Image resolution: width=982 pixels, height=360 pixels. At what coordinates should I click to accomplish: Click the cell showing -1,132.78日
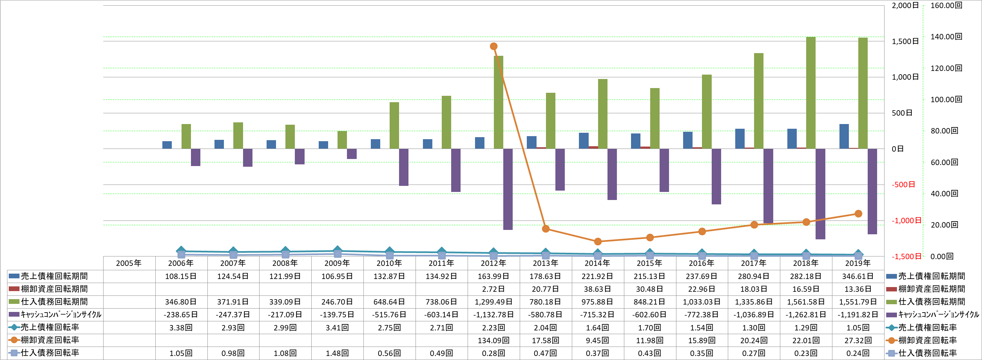pos(494,315)
